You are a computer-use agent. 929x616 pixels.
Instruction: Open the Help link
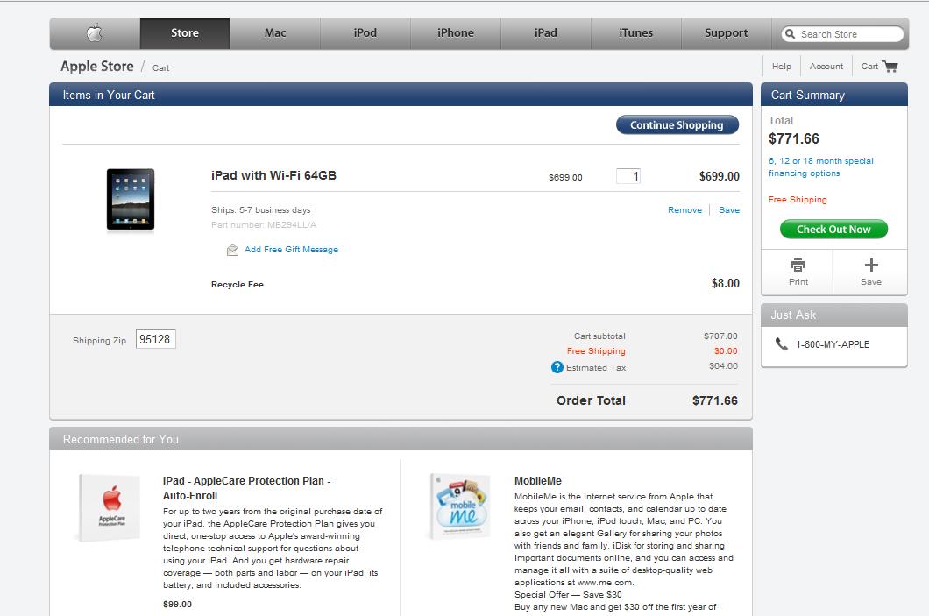click(782, 67)
